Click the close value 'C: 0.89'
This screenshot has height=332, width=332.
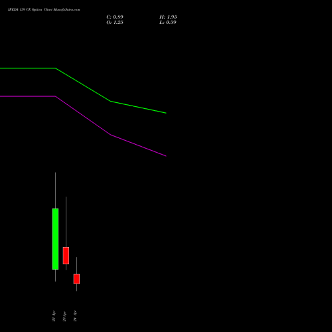point(115,17)
